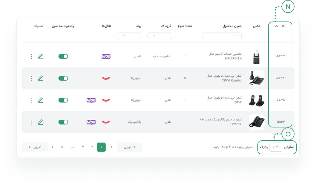Click product title (عنوان محصول) search field

222,36
